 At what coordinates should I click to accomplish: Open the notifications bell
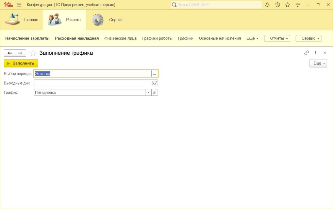pos(267,5)
